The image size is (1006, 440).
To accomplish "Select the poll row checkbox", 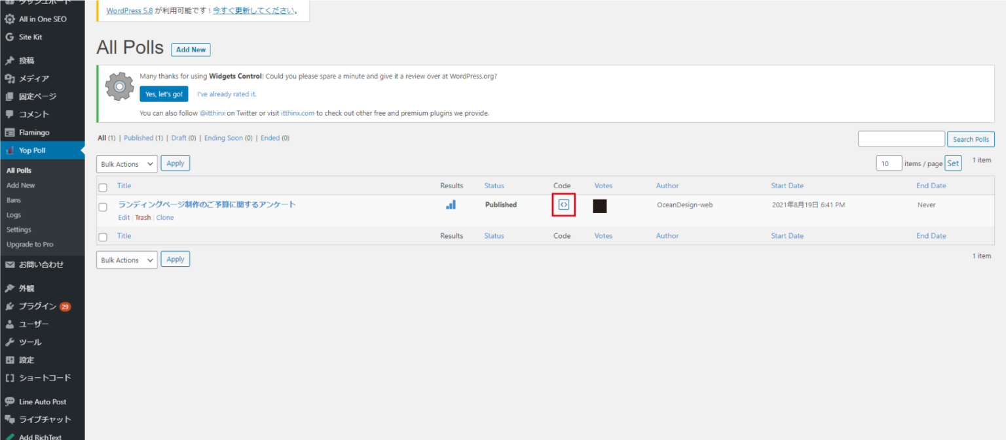I will [x=103, y=207].
